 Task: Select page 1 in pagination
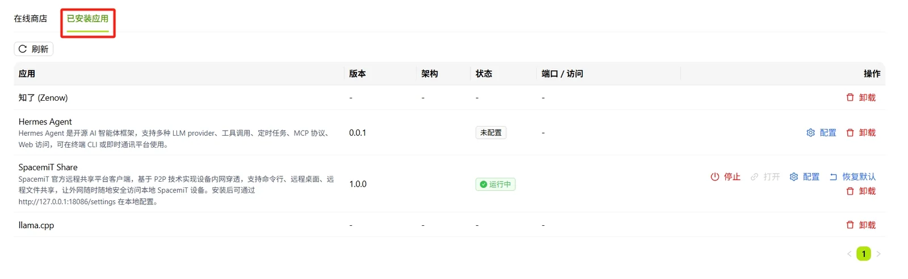(x=864, y=254)
